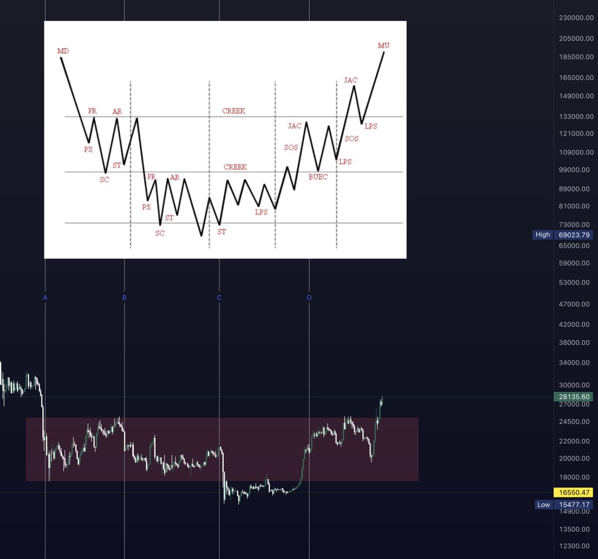Click the yellow 16550.47 price label
Image resolution: width=598 pixels, height=559 pixels.
coord(574,492)
